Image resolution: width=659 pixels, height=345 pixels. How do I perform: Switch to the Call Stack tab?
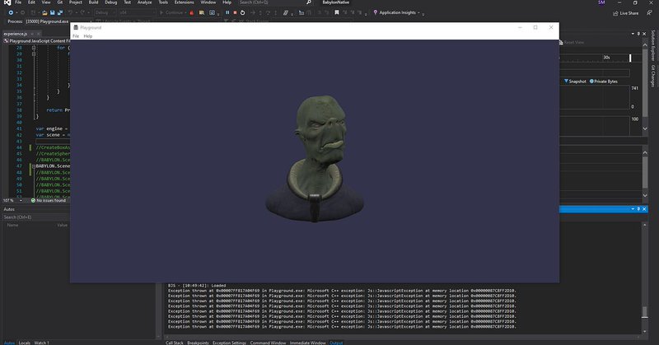[x=175, y=343]
